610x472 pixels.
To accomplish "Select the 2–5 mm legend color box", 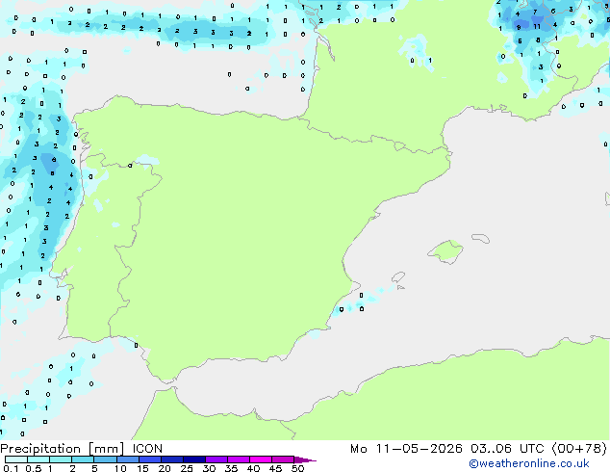I will pyautogui.click(x=83, y=459).
